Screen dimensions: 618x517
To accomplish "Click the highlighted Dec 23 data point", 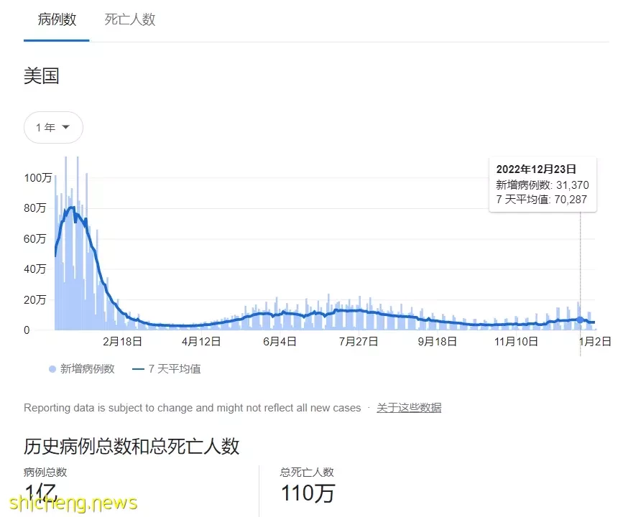I will [580, 320].
